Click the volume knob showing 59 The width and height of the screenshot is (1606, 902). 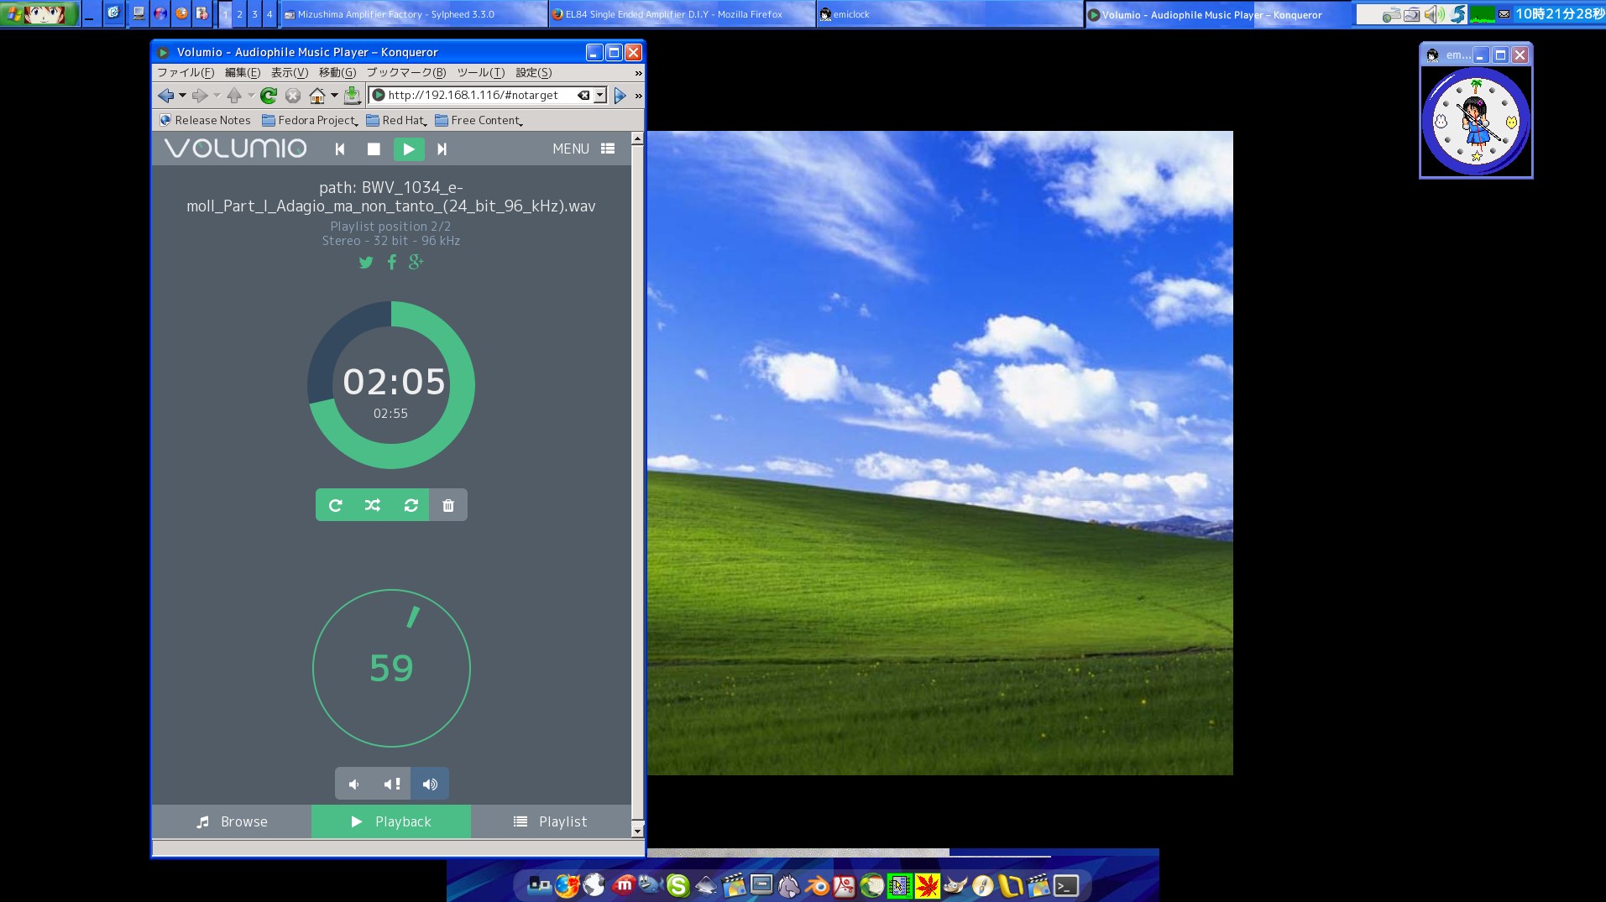click(391, 668)
